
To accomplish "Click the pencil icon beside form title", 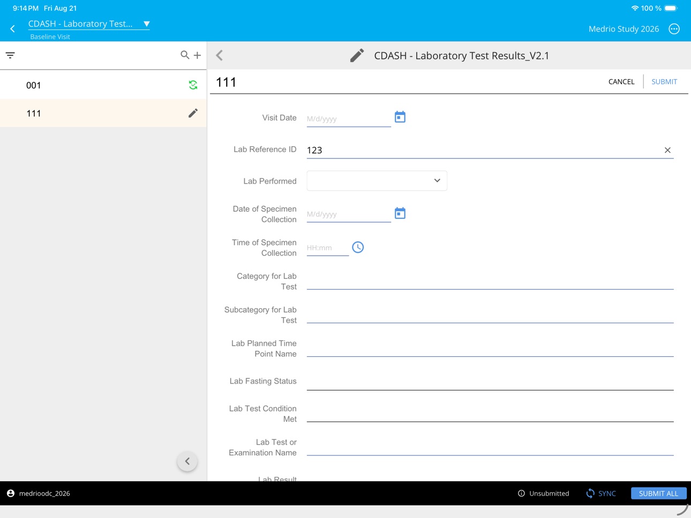I will (357, 55).
